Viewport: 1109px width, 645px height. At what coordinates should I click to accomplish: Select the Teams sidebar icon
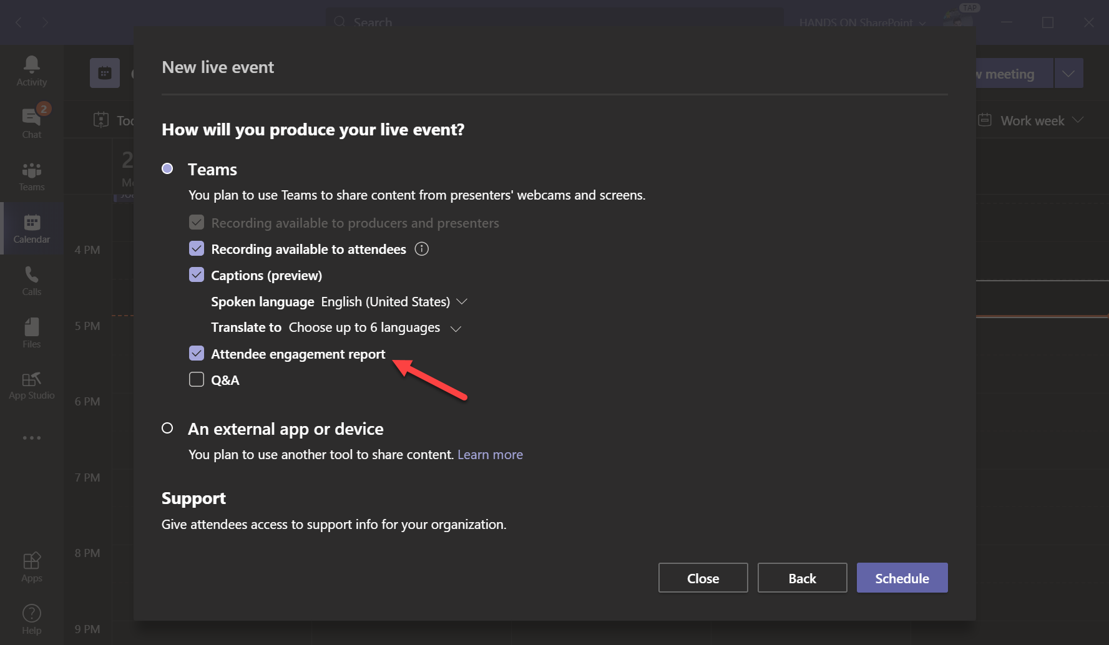(31, 175)
